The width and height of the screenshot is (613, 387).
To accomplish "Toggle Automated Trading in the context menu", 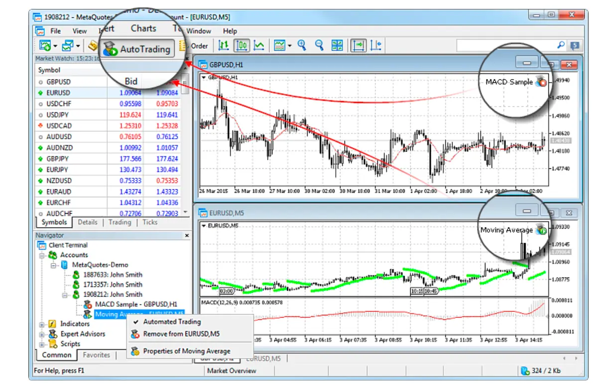I will (x=172, y=322).
